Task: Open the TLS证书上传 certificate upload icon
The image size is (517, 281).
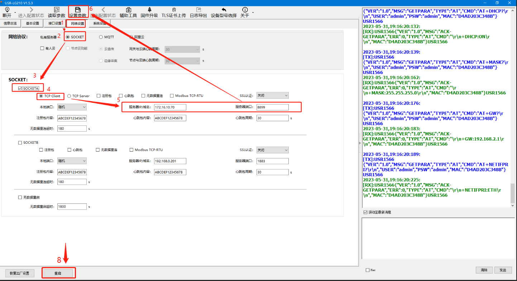Action: click(x=174, y=10)
